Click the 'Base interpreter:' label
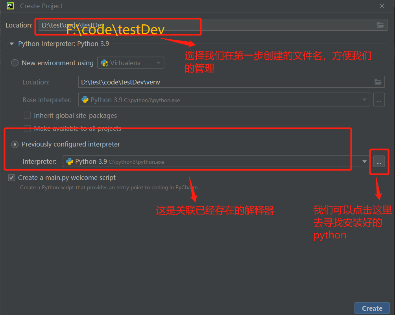This screenshot has width=395, height=315. point(47,100)
